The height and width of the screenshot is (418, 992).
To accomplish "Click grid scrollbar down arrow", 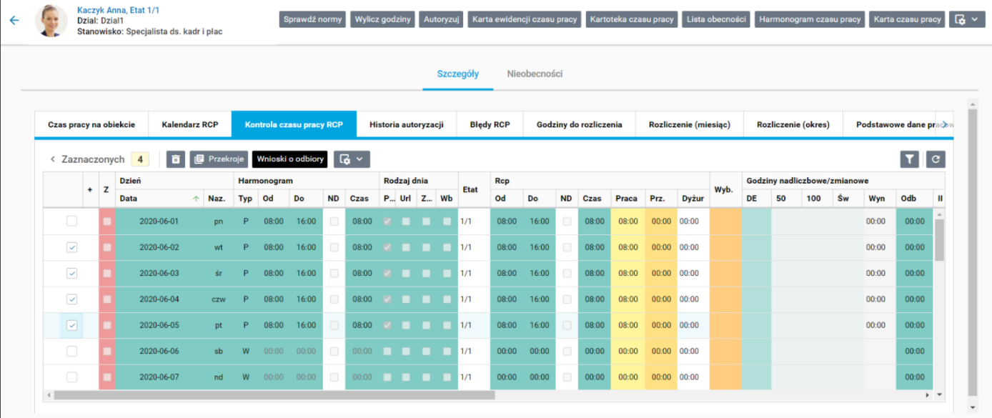I will [940, 394].
